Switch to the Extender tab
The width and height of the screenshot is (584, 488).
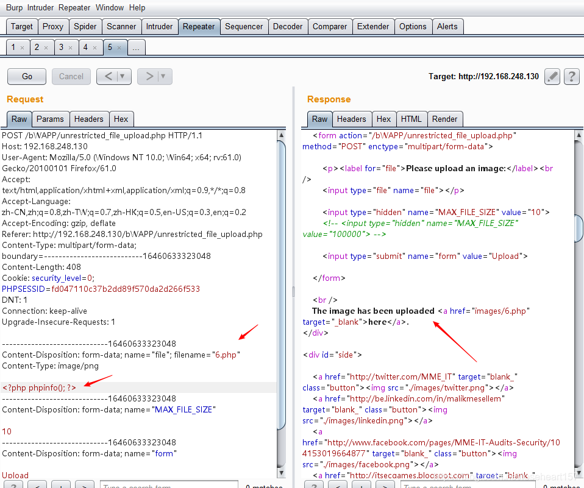pos(373,26)
